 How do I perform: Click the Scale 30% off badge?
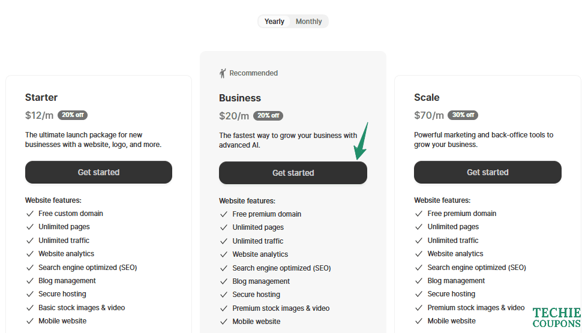coord(463,115)
